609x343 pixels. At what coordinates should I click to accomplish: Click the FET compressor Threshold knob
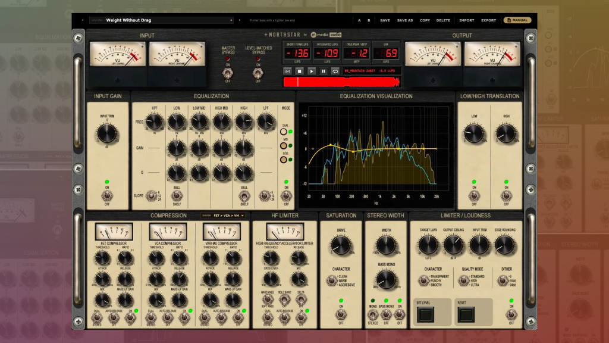pyautogui.click(x=102, y=258)
